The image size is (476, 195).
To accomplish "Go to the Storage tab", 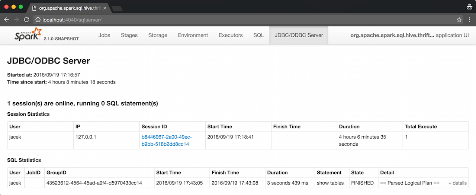I will 158,35.
